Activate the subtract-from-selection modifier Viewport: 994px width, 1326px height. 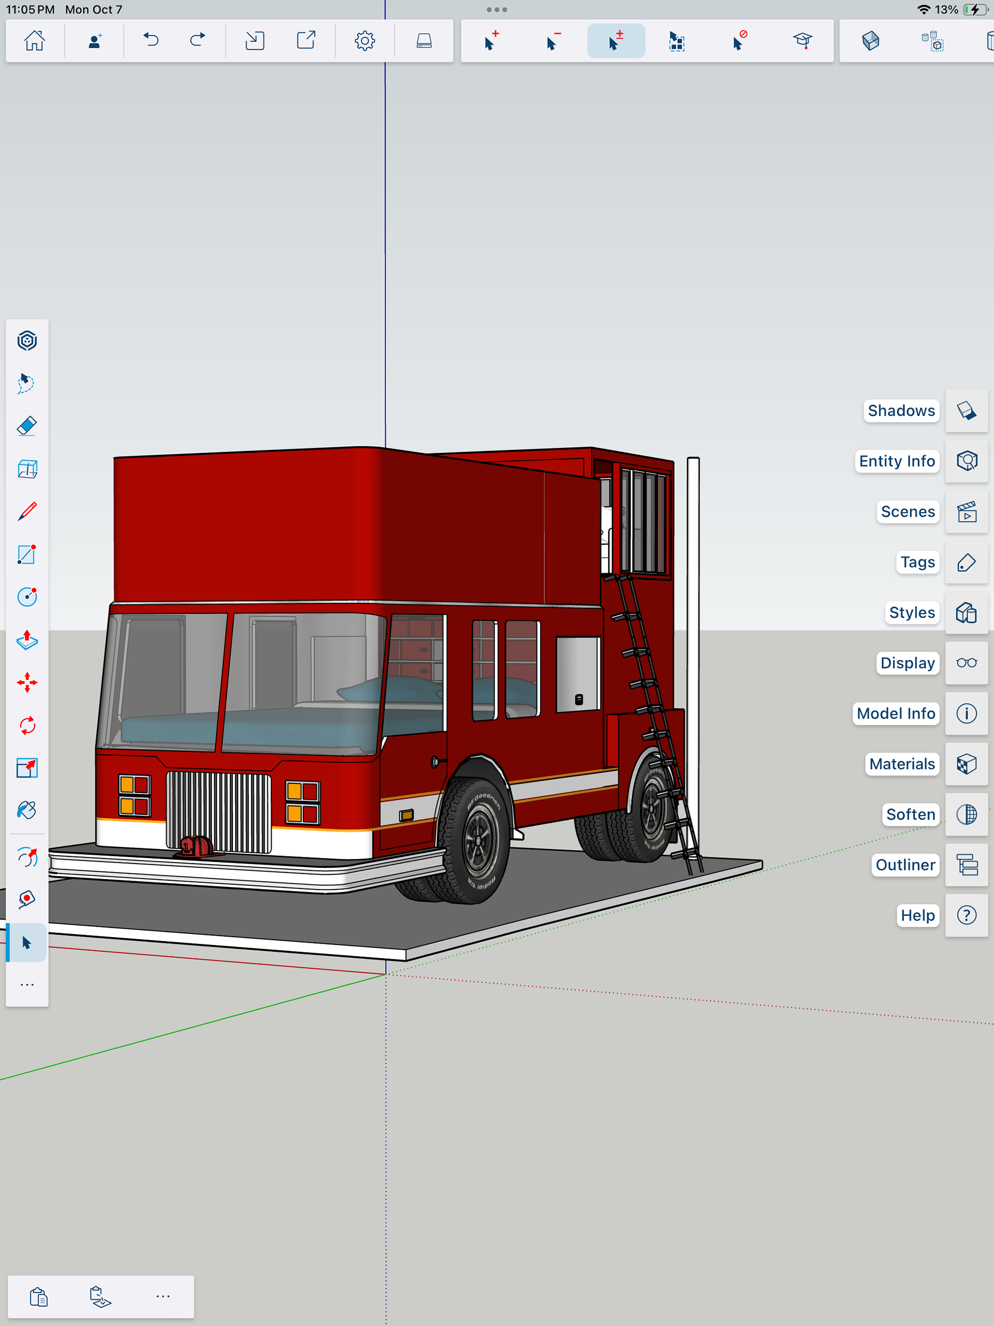(x=553, y=41)
